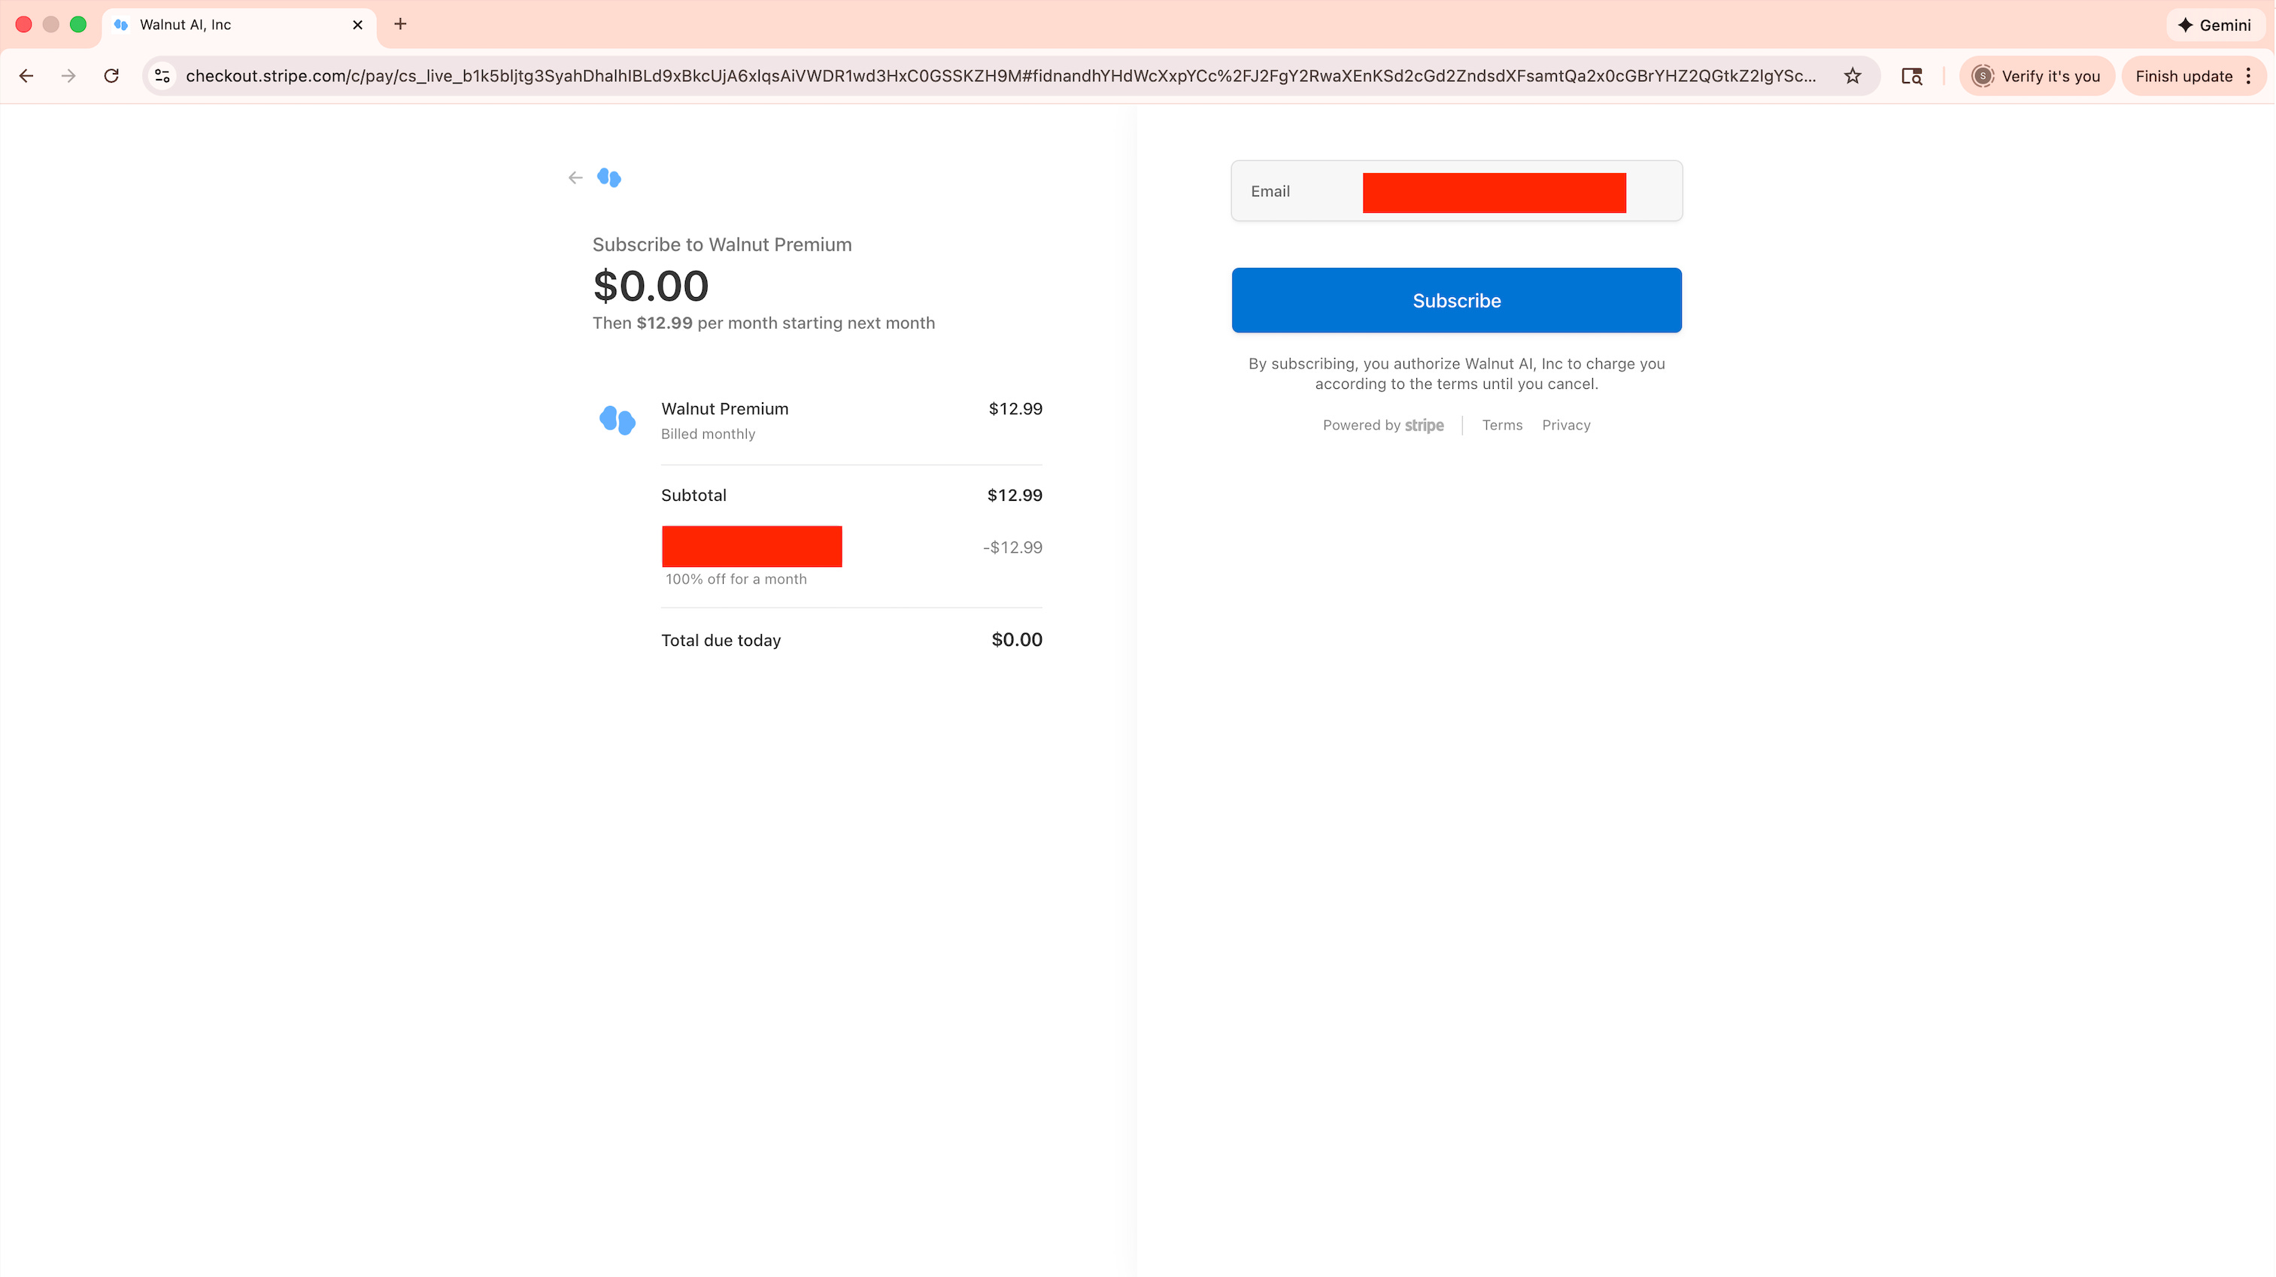
Task: Click Powered by Stripe link
Action: [1382, 425]
